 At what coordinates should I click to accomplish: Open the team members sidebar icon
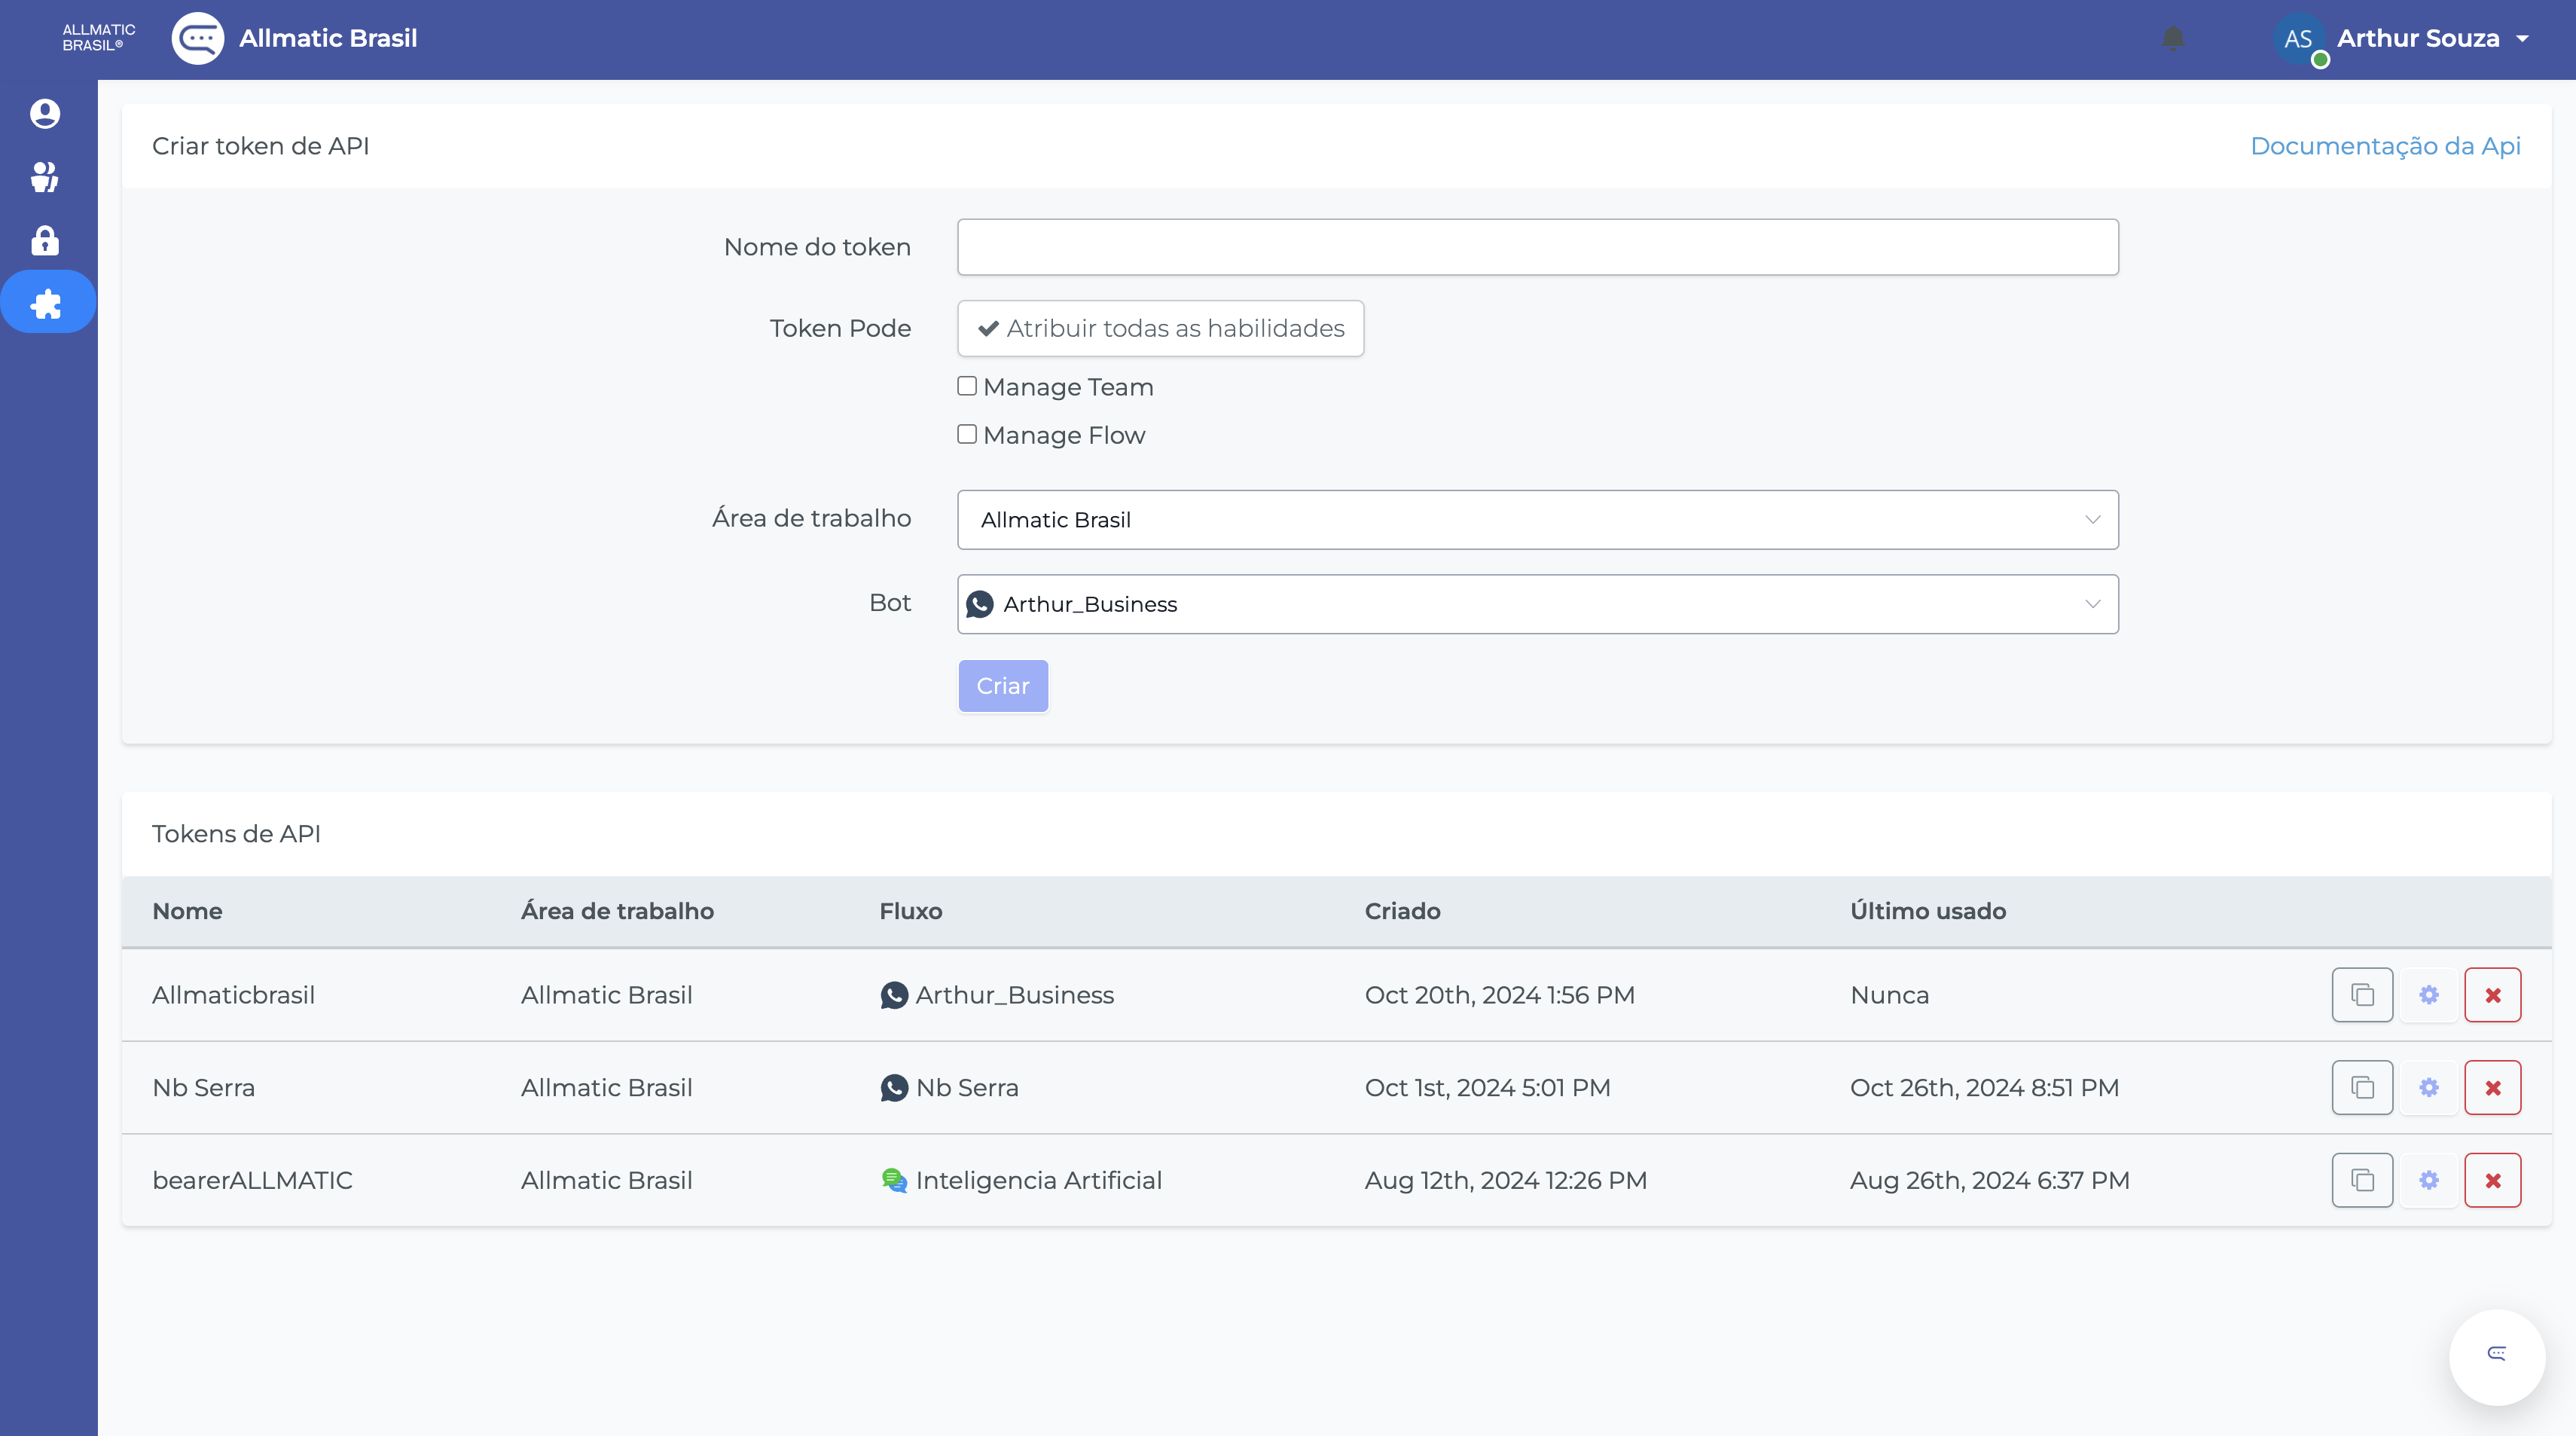point(45,177)
